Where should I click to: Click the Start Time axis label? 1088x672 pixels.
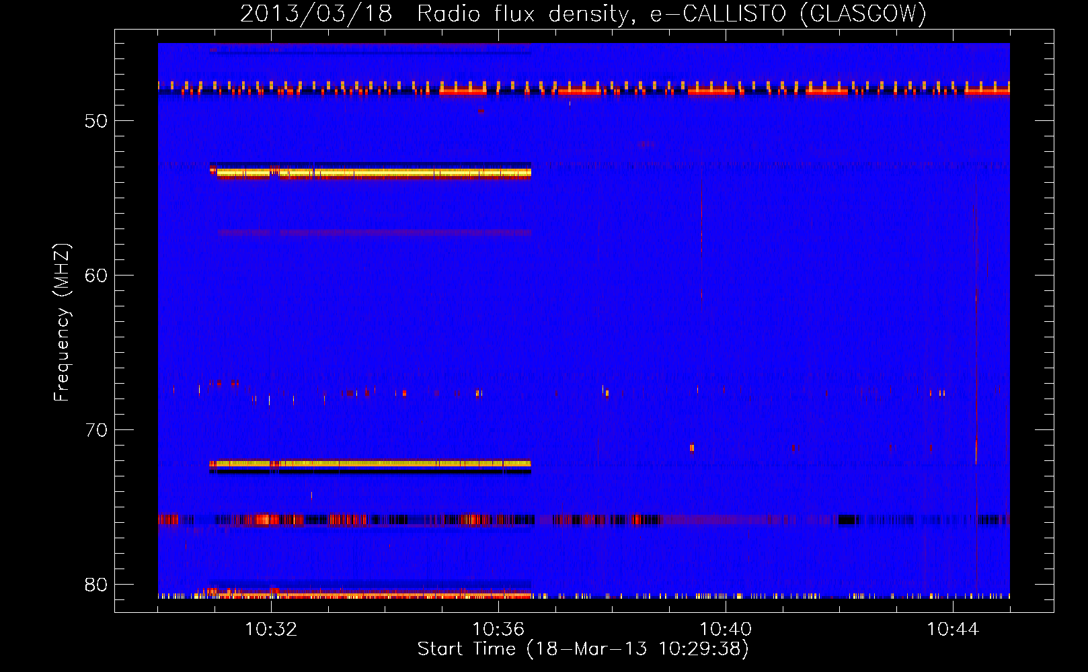point(583,649)
